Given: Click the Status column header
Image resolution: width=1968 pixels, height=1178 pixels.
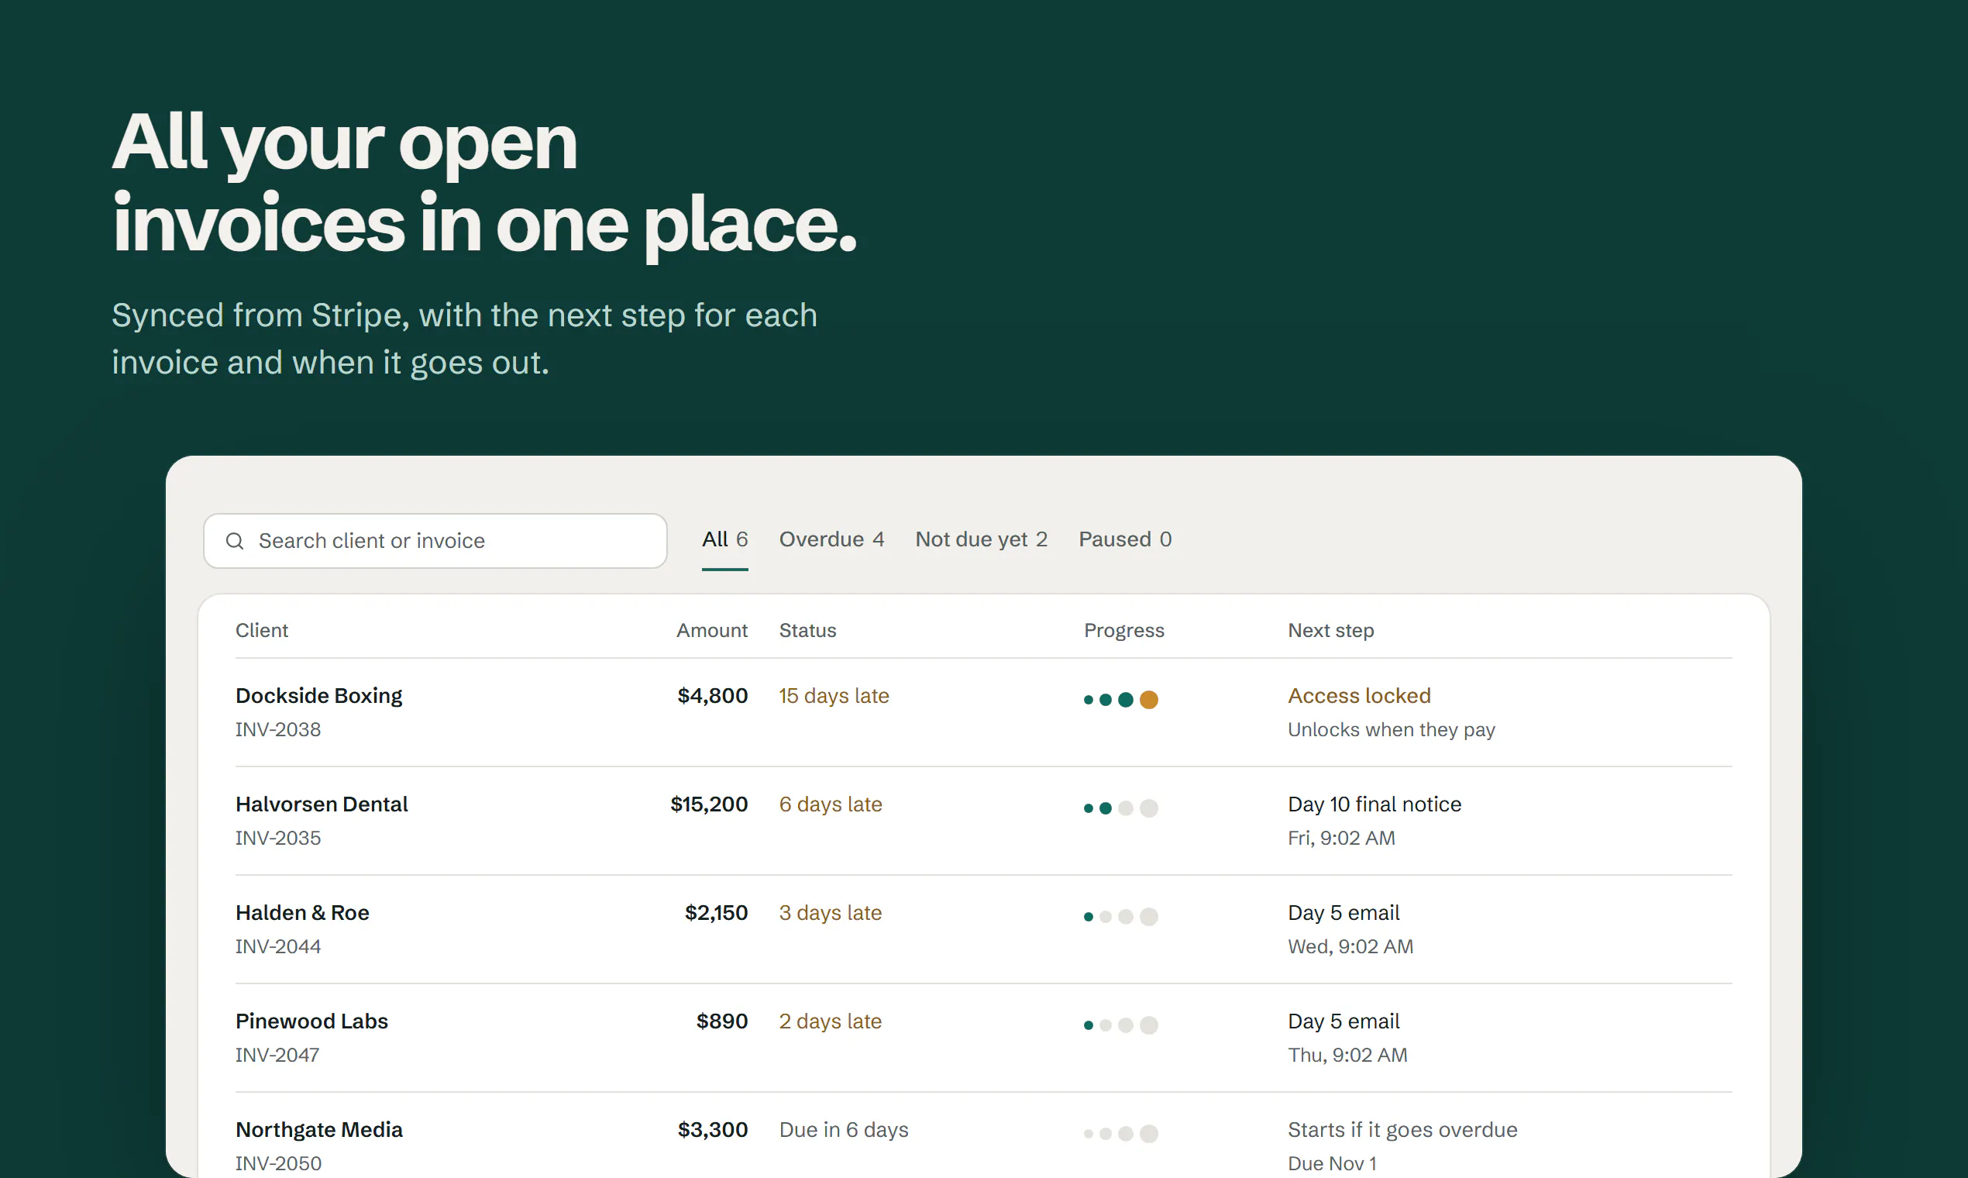Looking at the screenshot, I should pos(808,630).
